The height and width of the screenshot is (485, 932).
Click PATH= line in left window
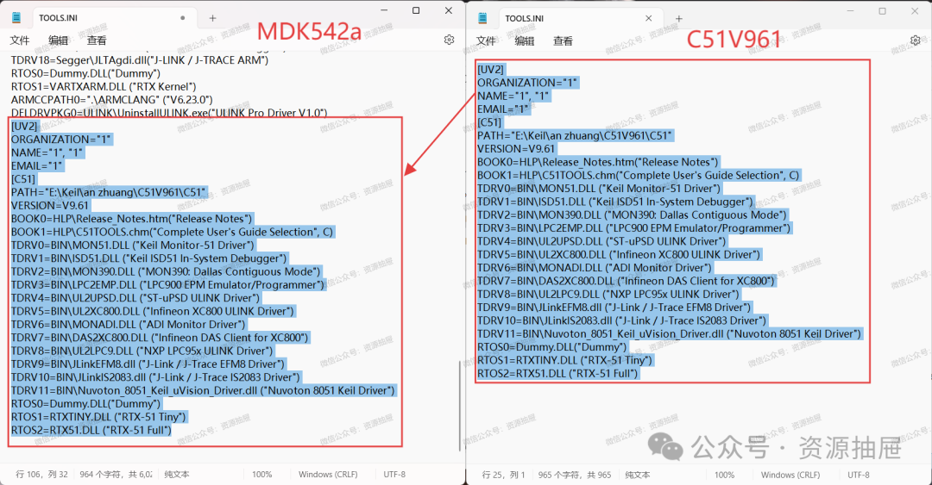coord(109,192)
